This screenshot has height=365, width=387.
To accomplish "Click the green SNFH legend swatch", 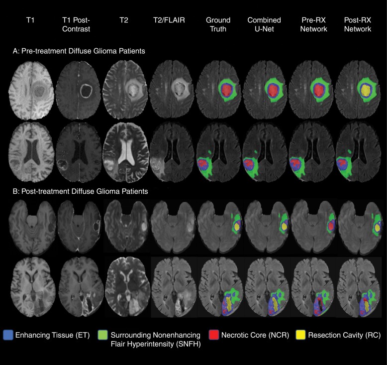I will point(102,335).
